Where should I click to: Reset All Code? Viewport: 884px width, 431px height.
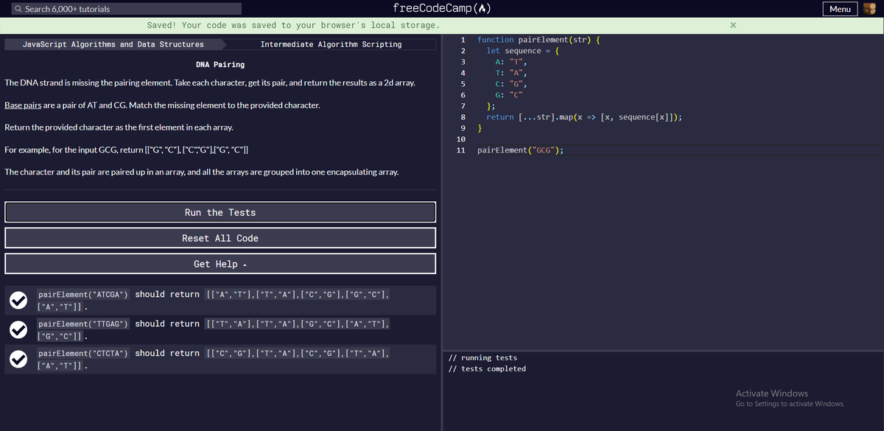220,238
